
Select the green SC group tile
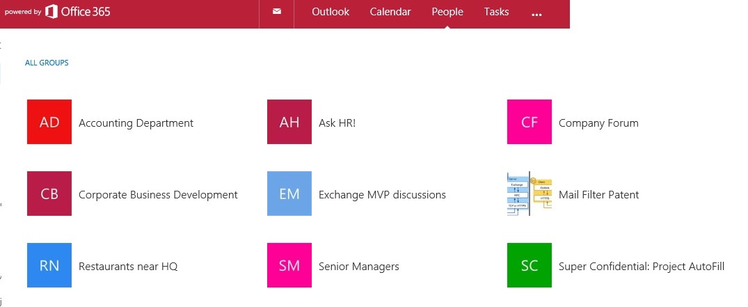(x=529, y=265)
